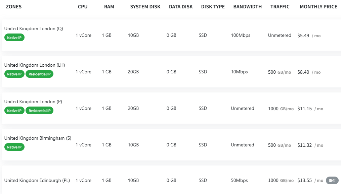
Task: Click the gray 季付 badge on Edinburgh row
Action: (332, 181)
